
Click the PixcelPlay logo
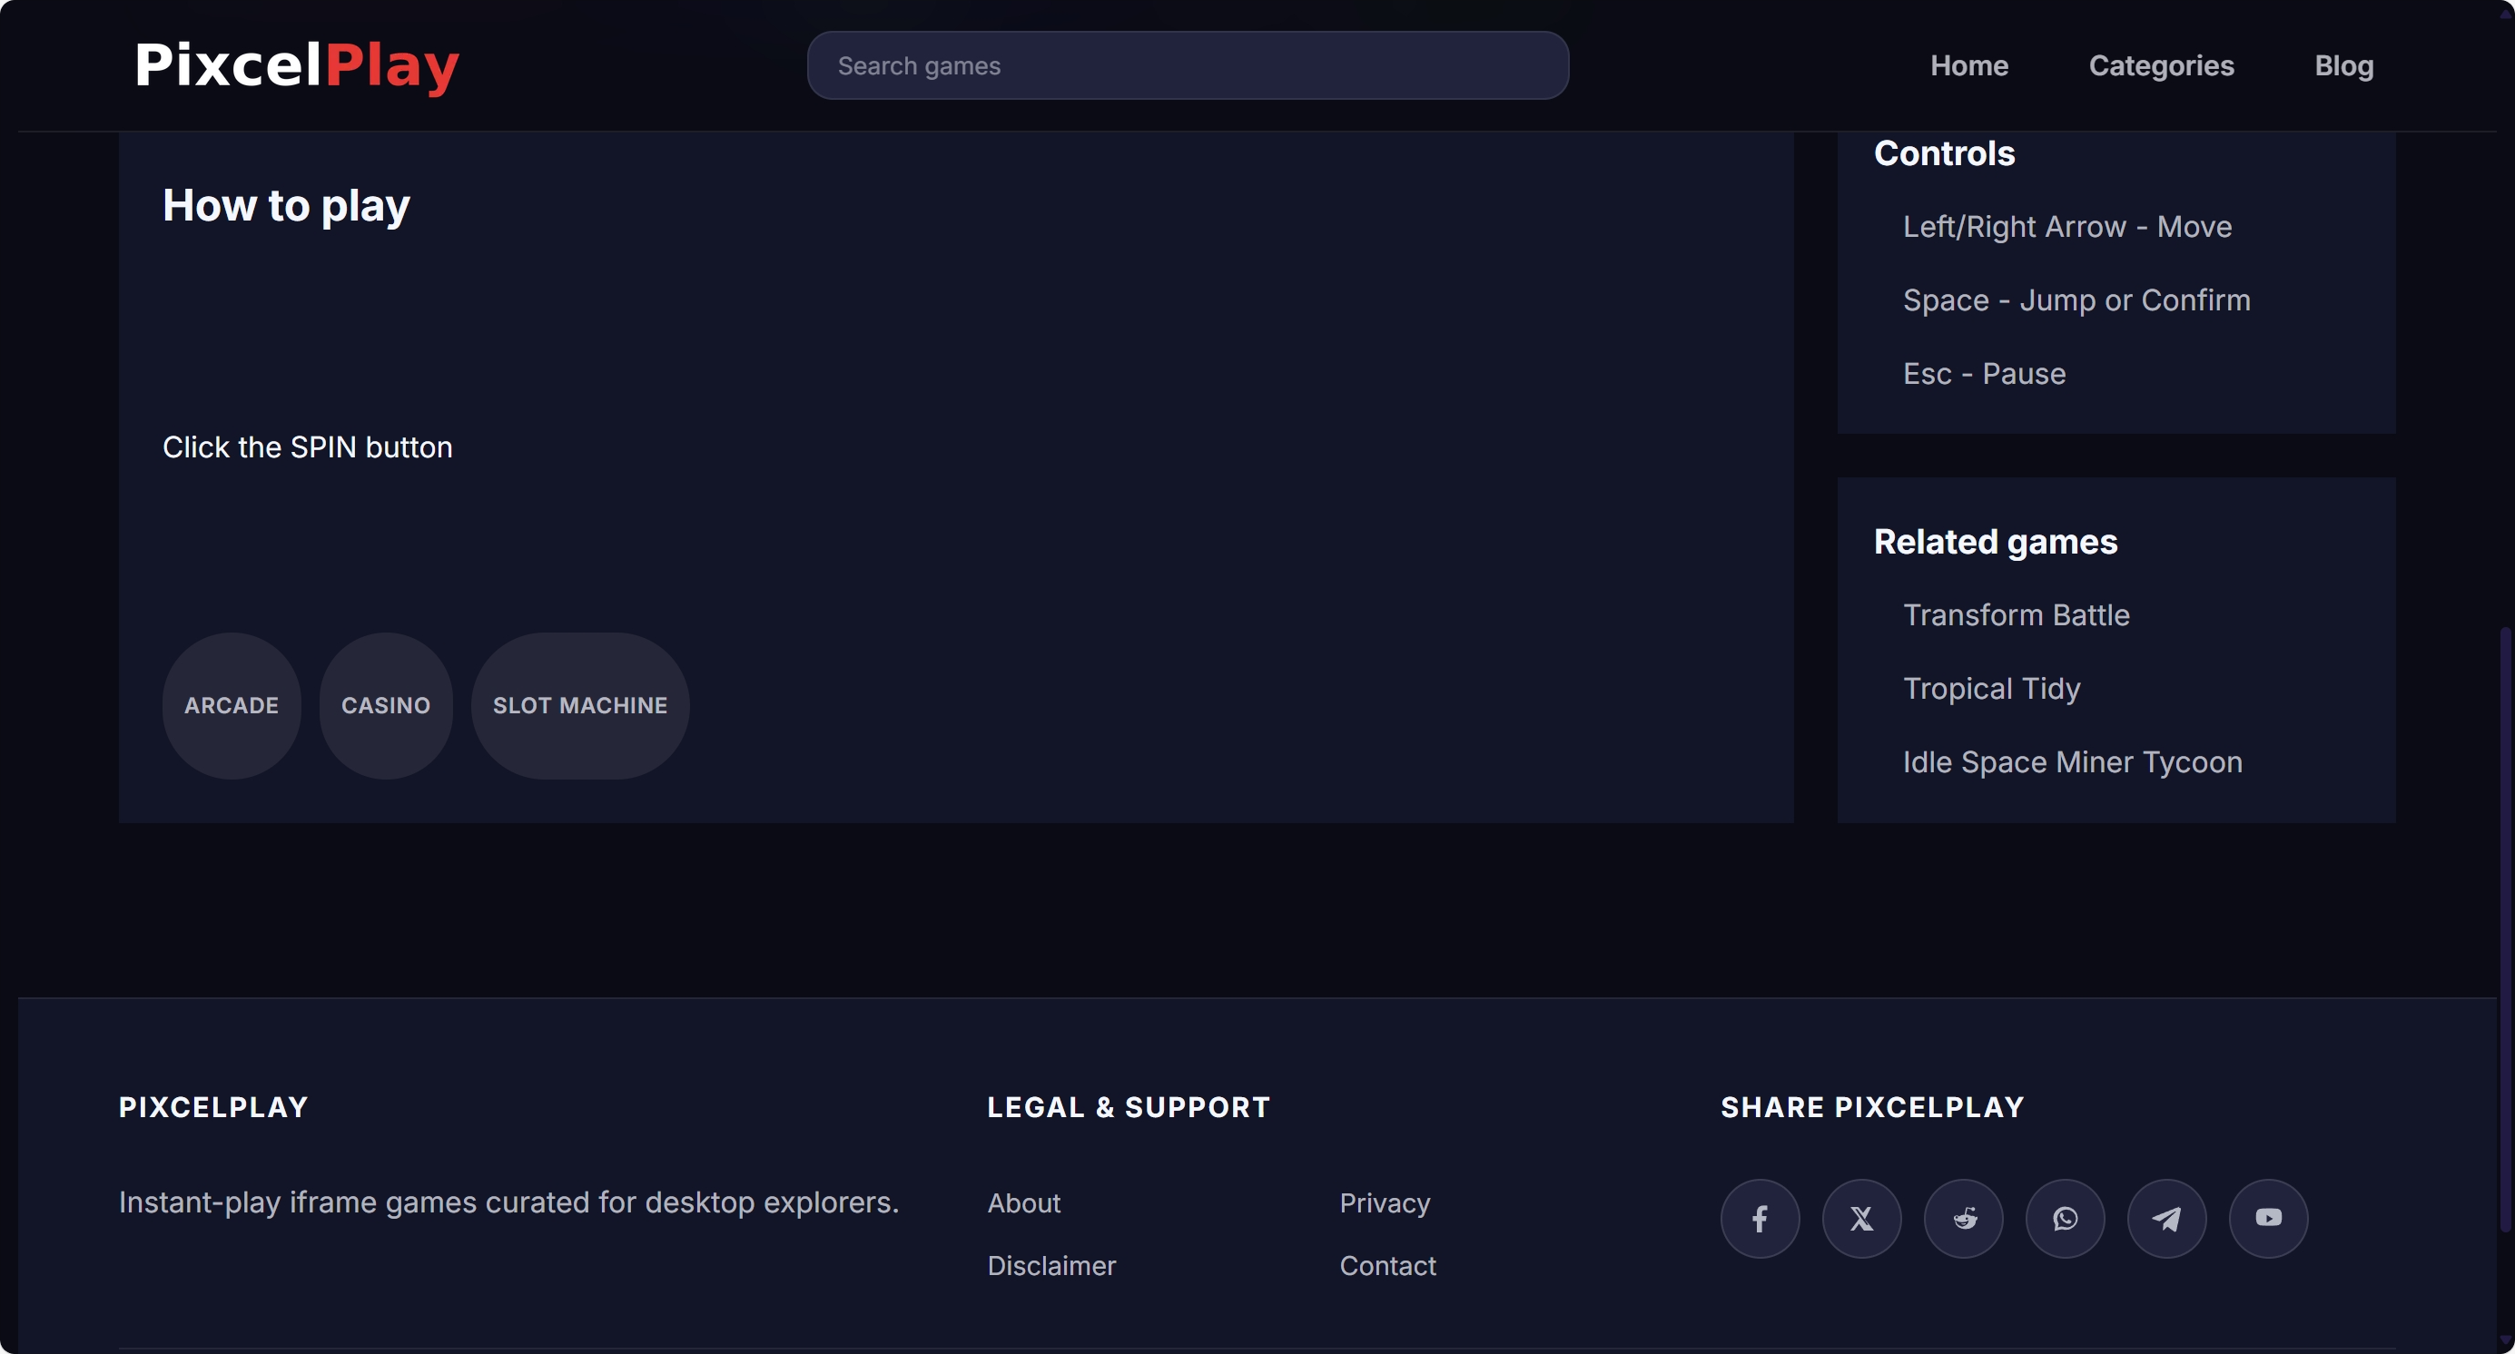coord(297,65)
